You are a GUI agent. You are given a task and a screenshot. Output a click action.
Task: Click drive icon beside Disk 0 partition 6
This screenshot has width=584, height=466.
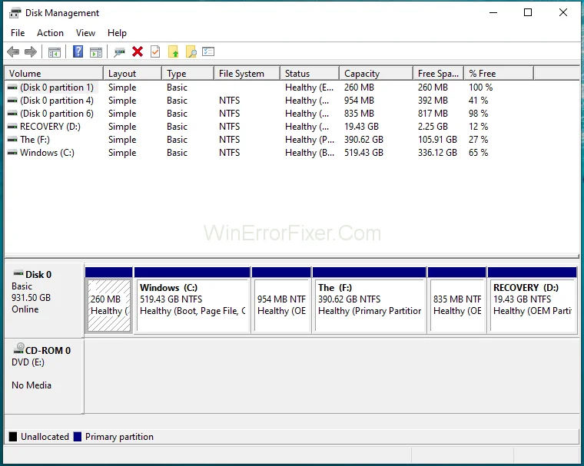pyautogui.click(x=12, y=114)
